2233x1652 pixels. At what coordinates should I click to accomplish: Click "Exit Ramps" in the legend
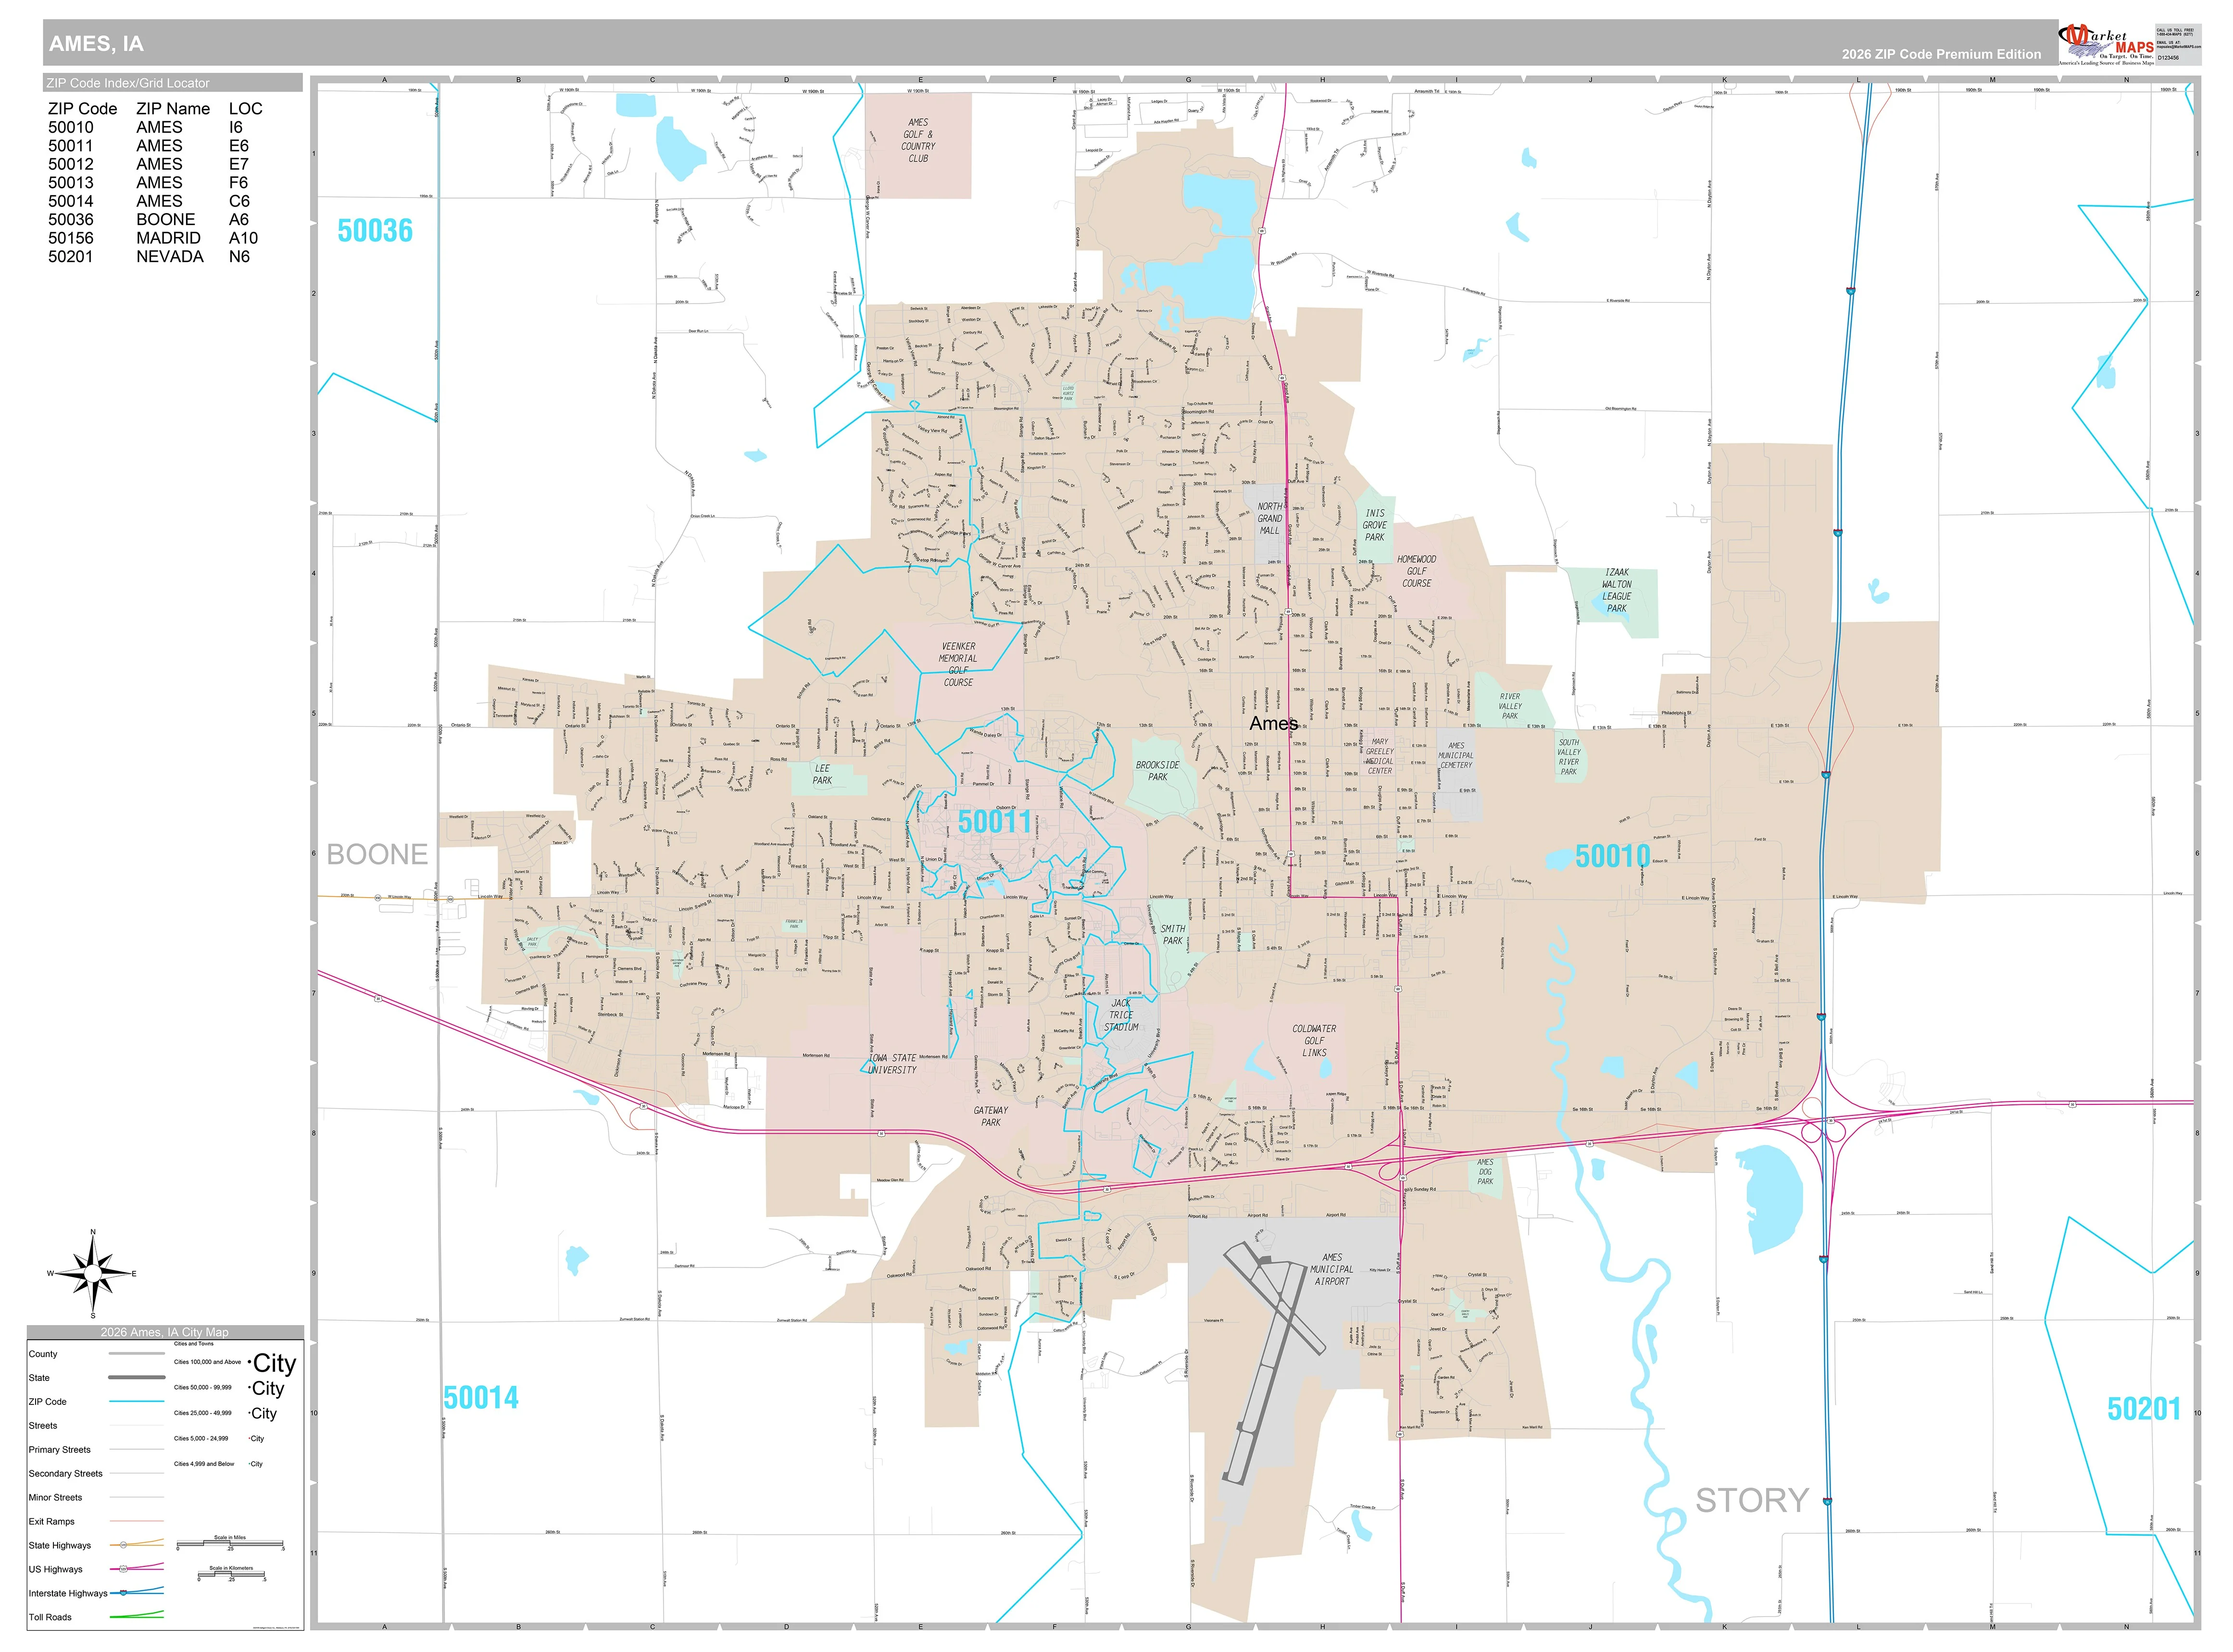coord(51,1522)
